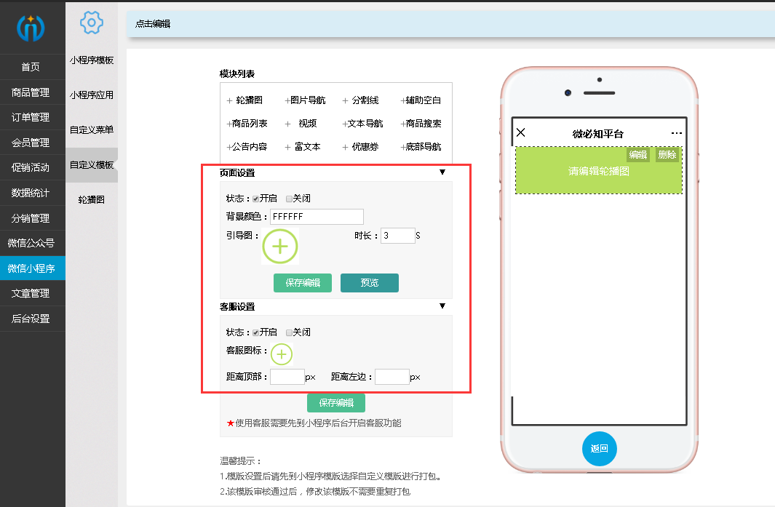Add the 优惠券 module
This screenshot has width=775, height=507.
click(362, 147)
